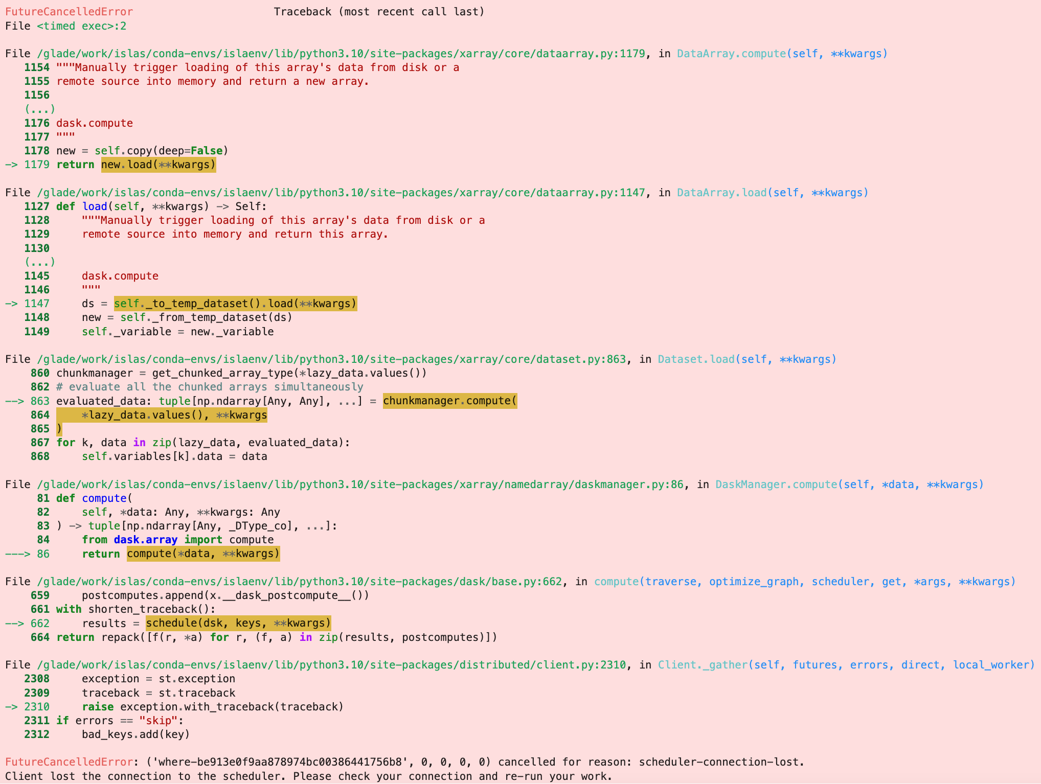Click the dask/base.py:662 file path
Image resolution: width=1041 pixels, height=784 pixels.
(299, 582)
